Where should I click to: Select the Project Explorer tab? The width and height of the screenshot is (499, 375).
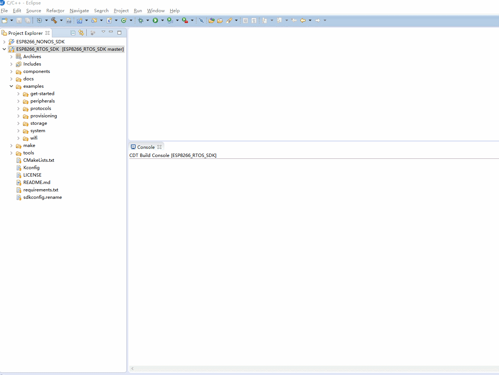click(26, 33)
